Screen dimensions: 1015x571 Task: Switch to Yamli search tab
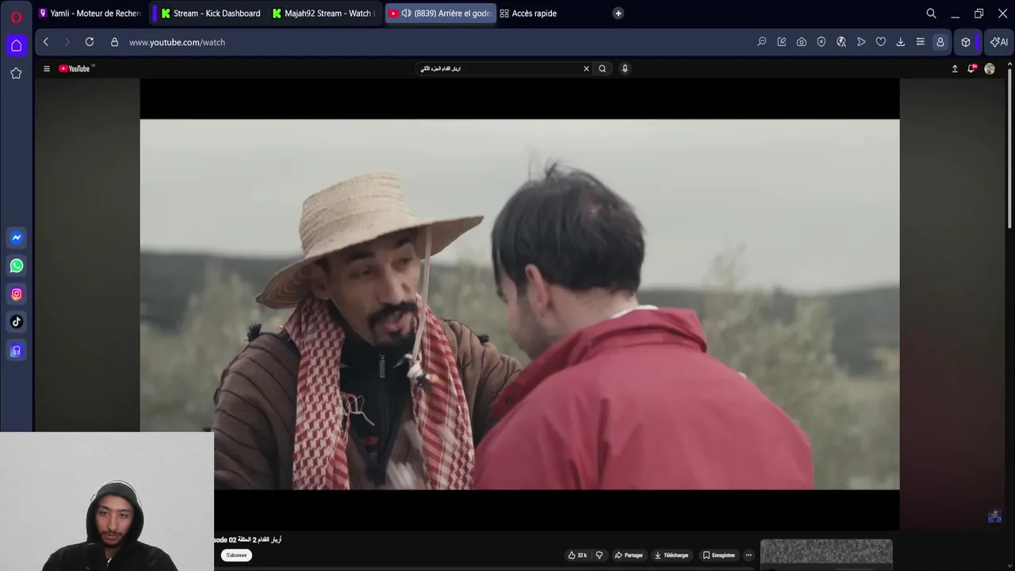[89, 13]
